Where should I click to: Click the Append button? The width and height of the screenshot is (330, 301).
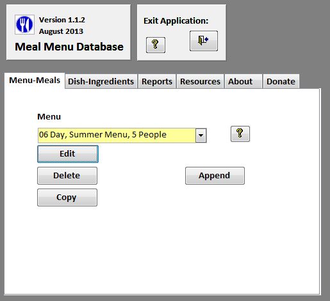(x=215, y=176)
